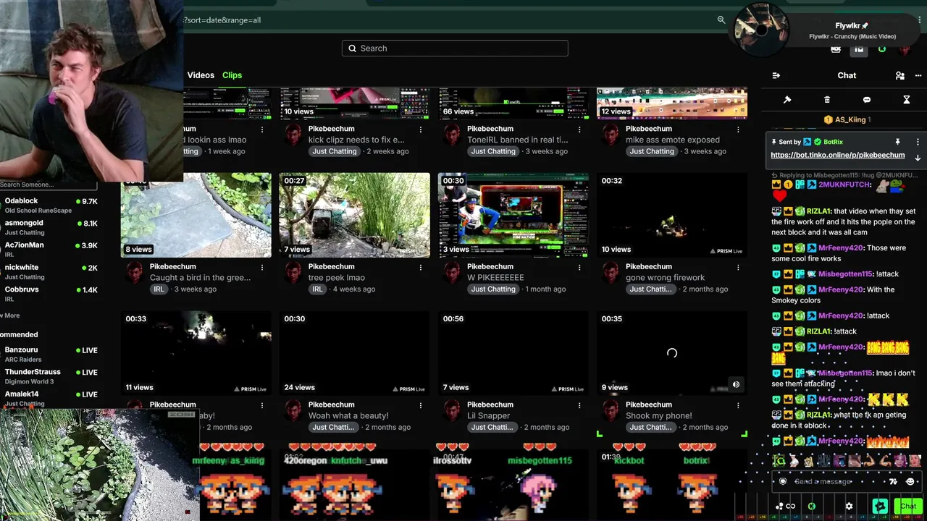Click the moderation hammer icon in chat toolbar
Viewport: 927px width, 521px height.
787,100
